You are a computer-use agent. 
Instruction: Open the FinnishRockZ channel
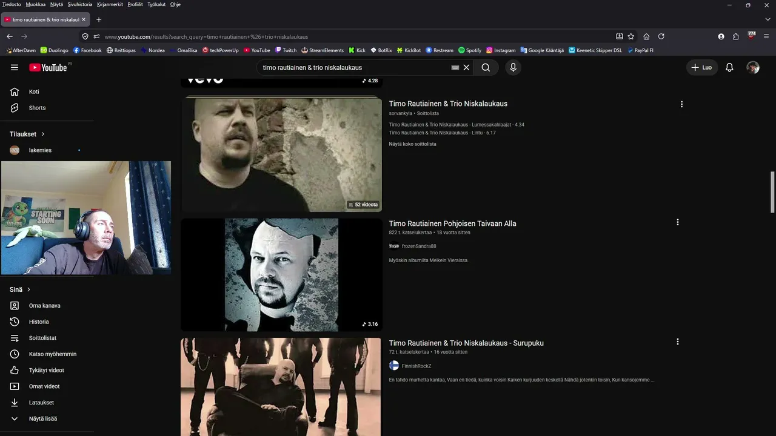(416, 366)
